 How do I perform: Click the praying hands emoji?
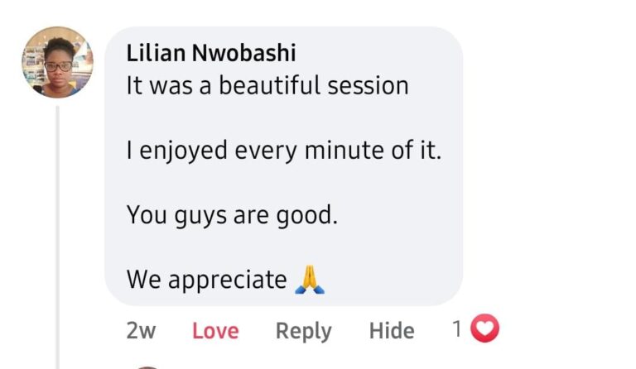(310, 280)
